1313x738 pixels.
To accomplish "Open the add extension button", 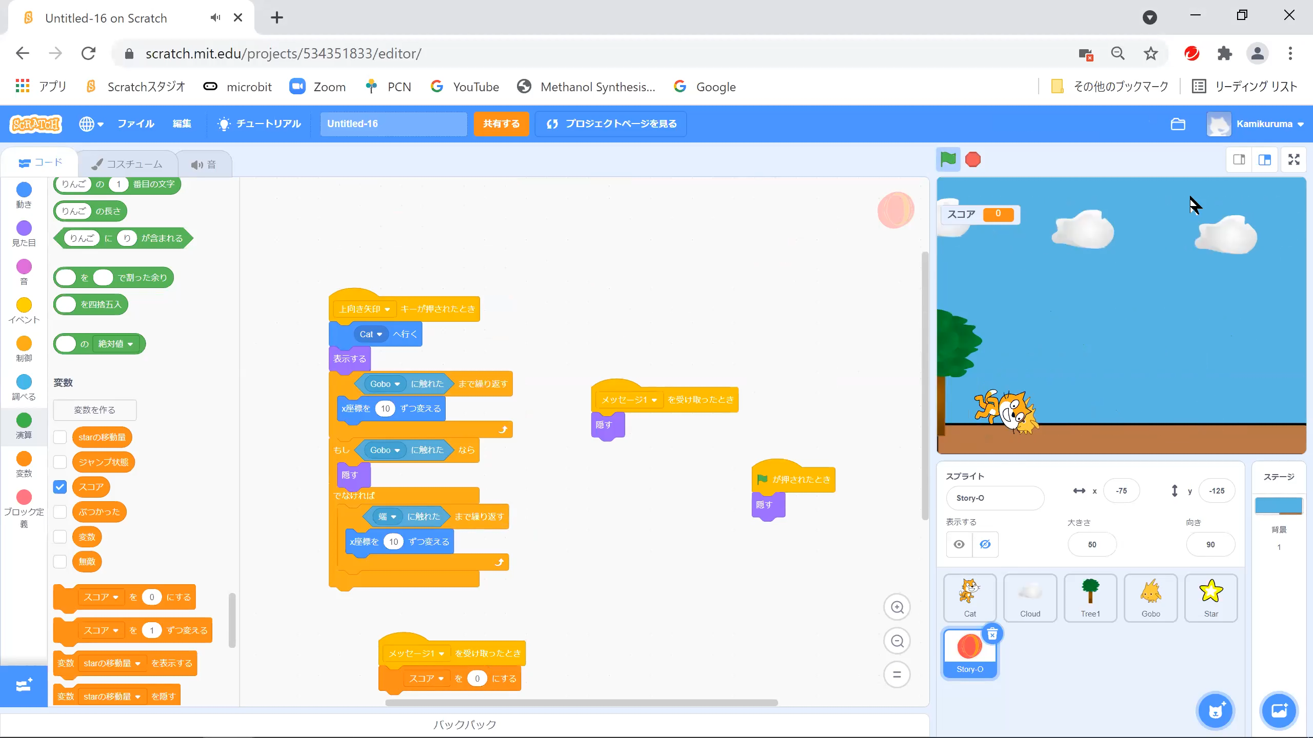I will 24,686.
